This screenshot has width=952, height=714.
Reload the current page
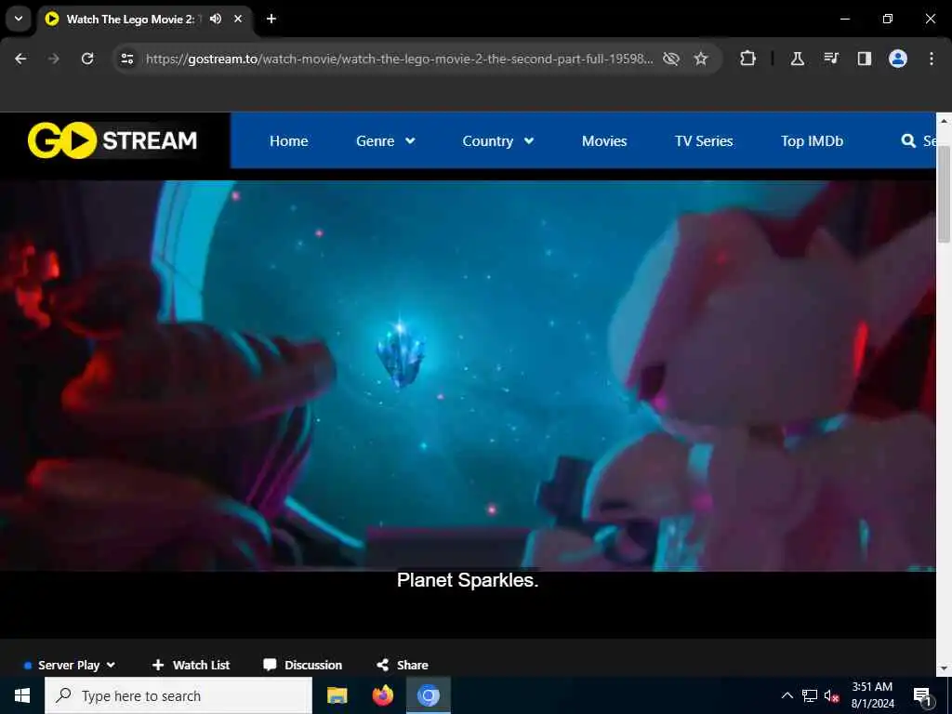coord(87,59)
